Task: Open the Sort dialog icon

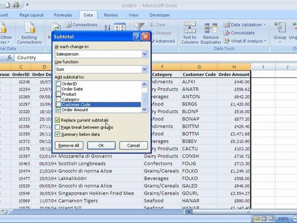Action: coord(120,28)
